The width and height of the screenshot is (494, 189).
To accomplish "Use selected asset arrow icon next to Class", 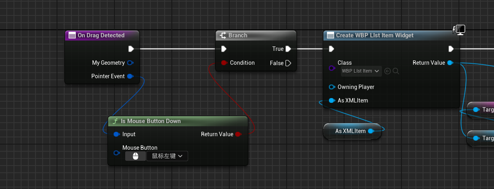I will tap(388, 71).
